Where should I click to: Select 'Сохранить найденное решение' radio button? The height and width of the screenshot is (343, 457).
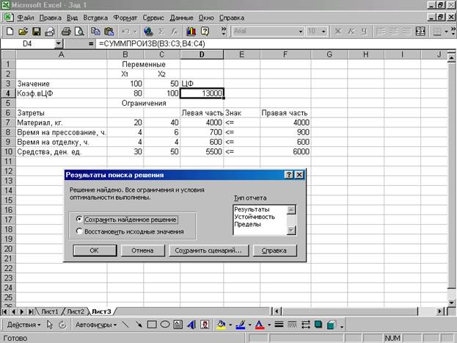[79, 219]
